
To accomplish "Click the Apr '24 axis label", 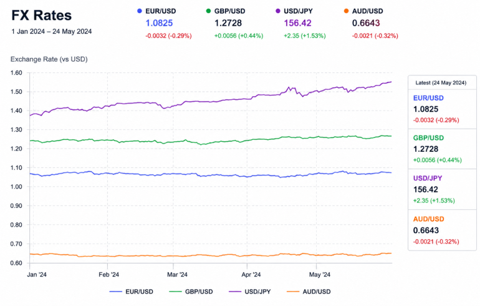I will [x=251, y=274].
